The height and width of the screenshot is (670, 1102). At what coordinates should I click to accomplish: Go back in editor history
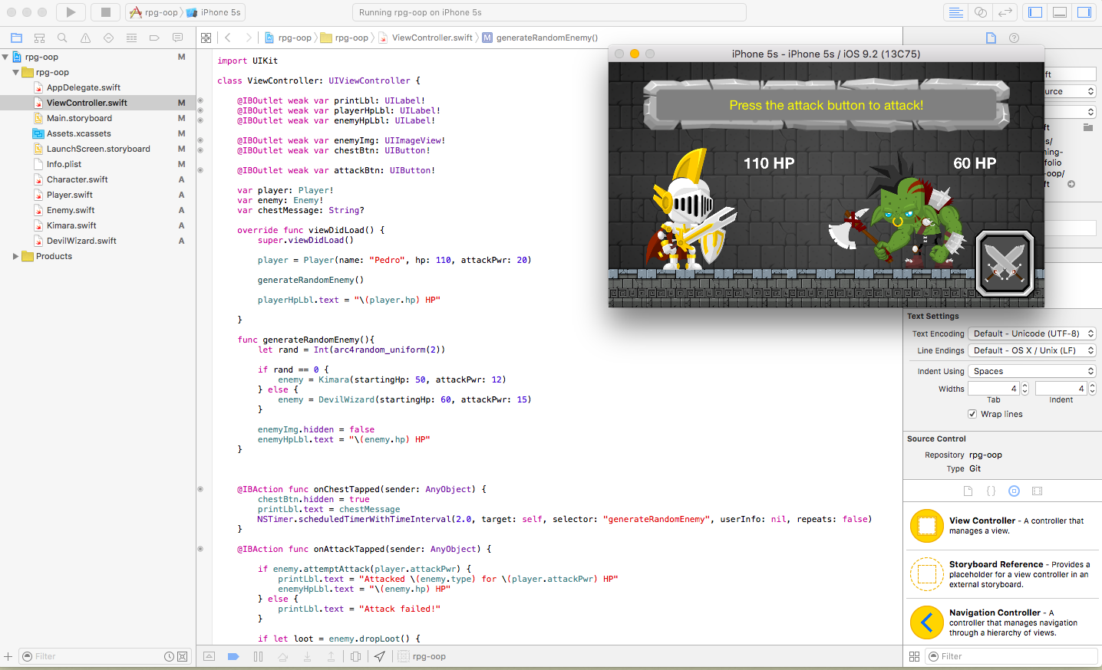(228, 38)
